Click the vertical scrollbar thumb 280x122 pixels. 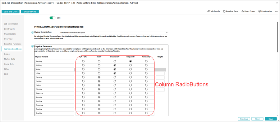(277, 37)
